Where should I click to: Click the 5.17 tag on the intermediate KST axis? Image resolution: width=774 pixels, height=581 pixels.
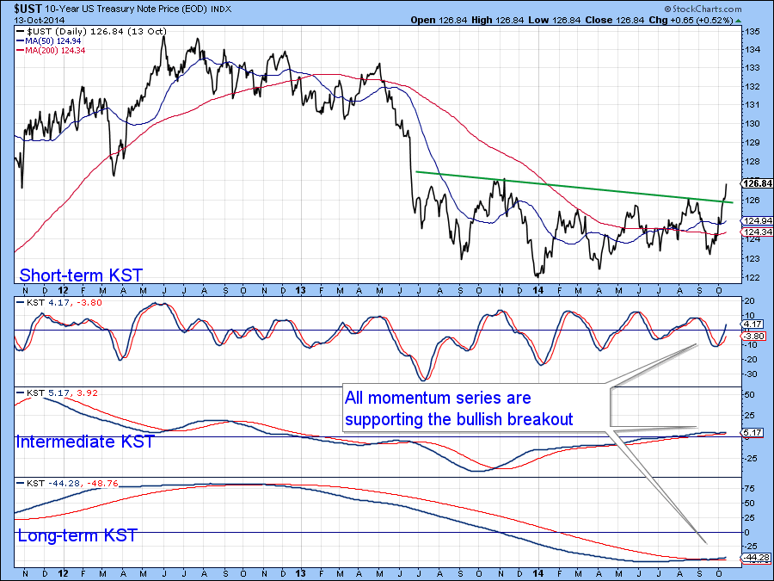(x=753, y=433)
